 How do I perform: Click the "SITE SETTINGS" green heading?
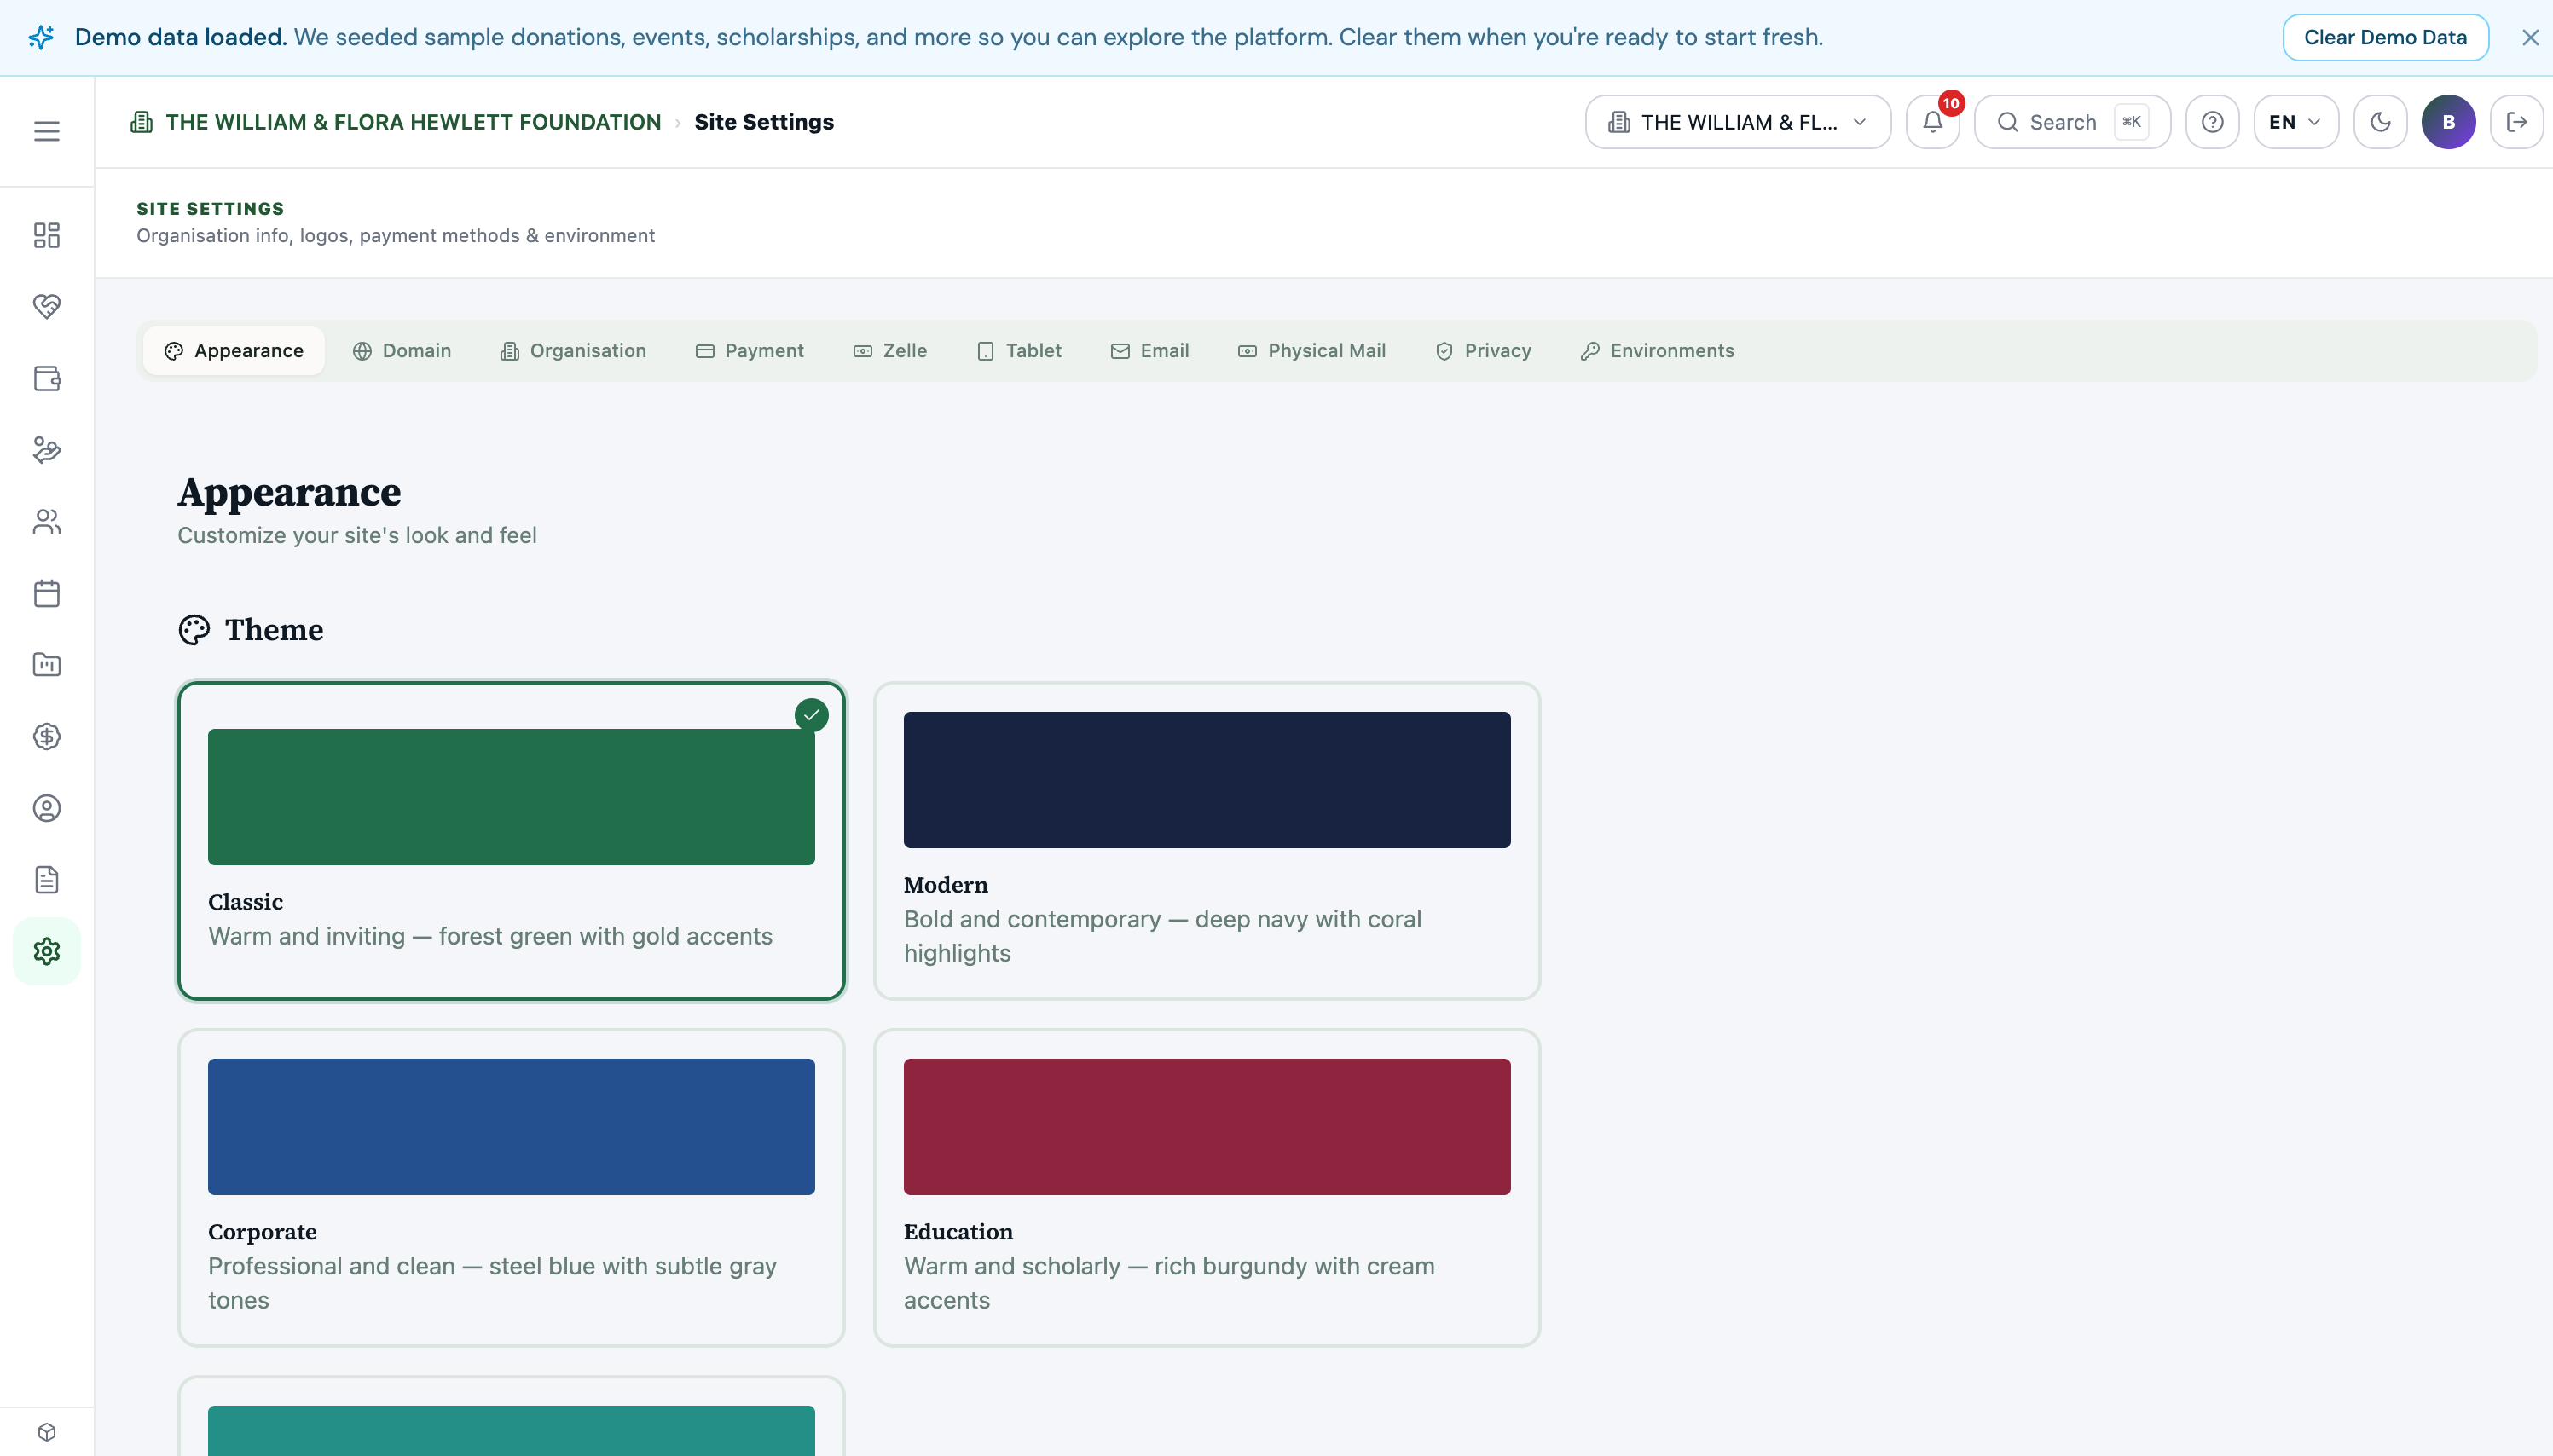pyautogui.click(x=210, y=209)
